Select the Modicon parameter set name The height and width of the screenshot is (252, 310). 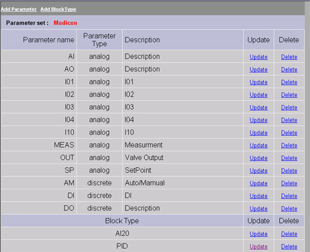click(65, 23)
